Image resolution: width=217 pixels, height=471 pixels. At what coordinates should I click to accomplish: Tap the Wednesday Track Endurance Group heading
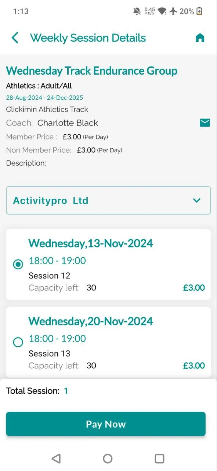click(92, 71)
